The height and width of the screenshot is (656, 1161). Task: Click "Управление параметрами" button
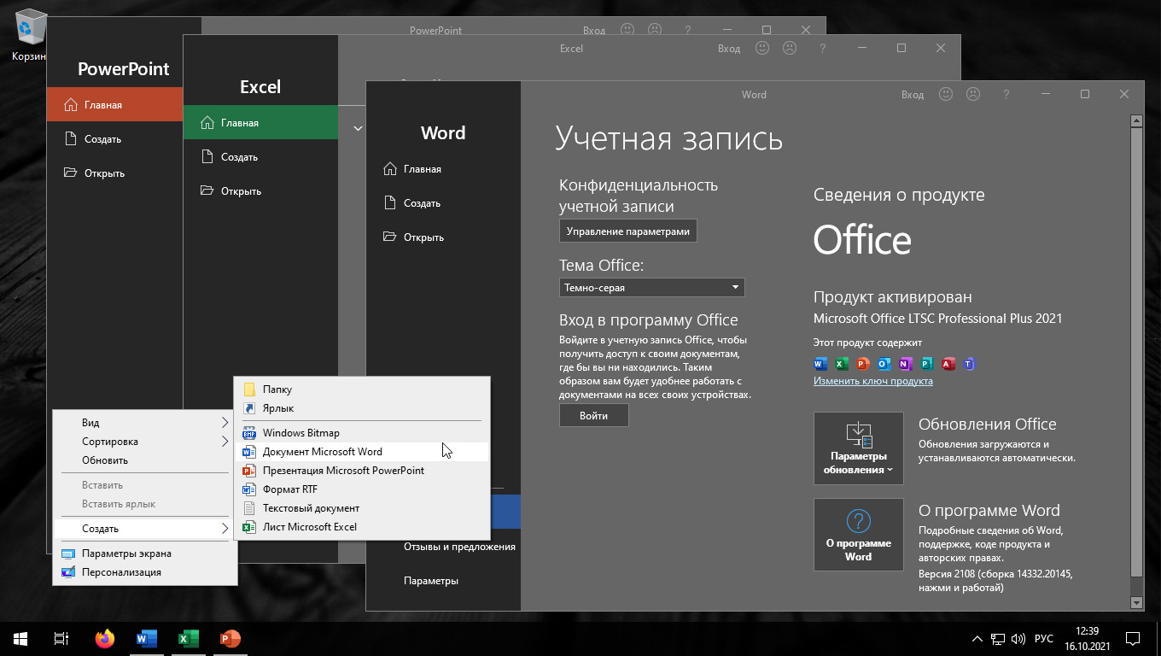coord(628,231)
